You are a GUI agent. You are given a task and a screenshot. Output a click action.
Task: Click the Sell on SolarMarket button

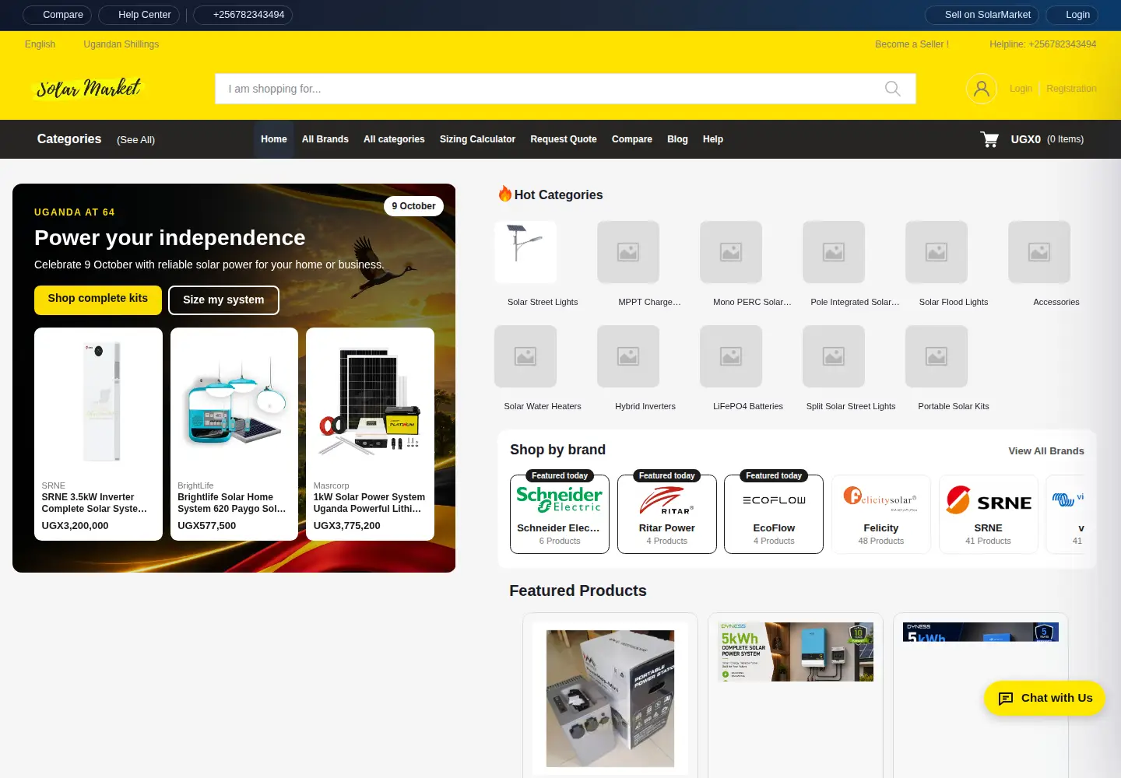pyautogui.click(x=982, y=15)
